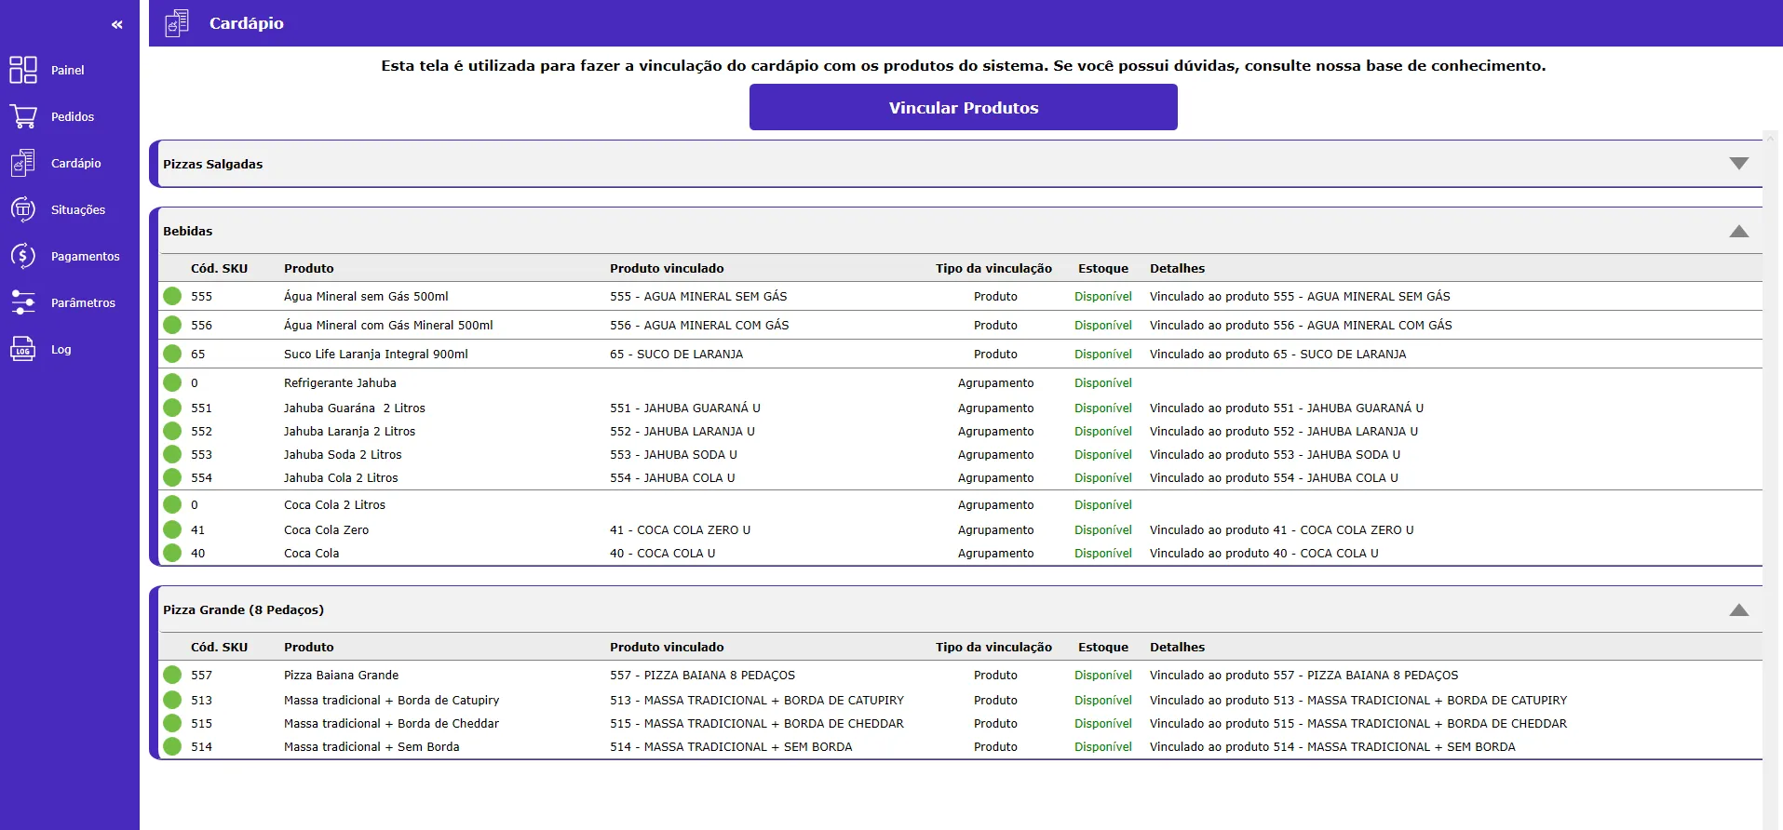Viewport: 1783px width, 830px height.
Task: Select product Suco Life Laranja Integral 900ml
Action: coord(376,354)
